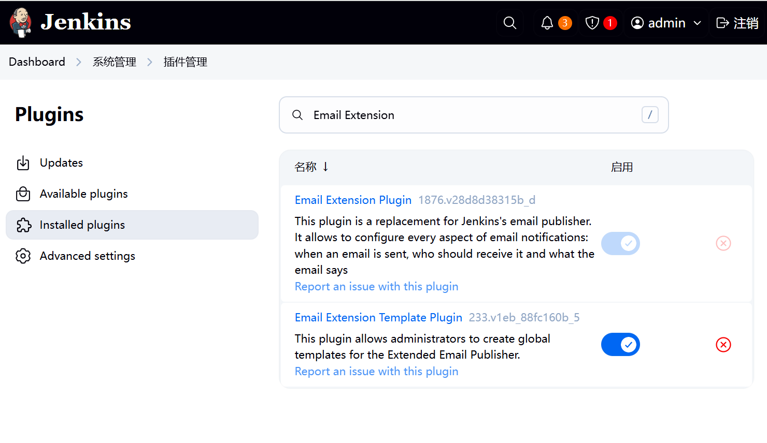The image size is (767, 443).
Task: Click the slash shortcut hint key
Action: (x=650, y=115)
